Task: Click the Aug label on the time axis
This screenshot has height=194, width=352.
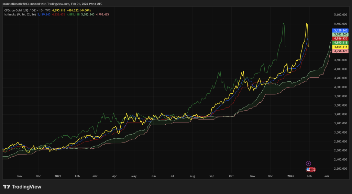Action: (192, 176)
